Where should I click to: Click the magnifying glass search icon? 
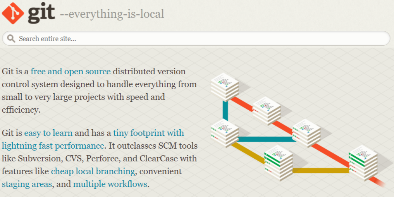point(11,38)
